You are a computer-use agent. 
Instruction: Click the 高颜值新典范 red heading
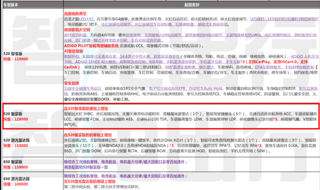pyautogui.click(x=75, y=14)
